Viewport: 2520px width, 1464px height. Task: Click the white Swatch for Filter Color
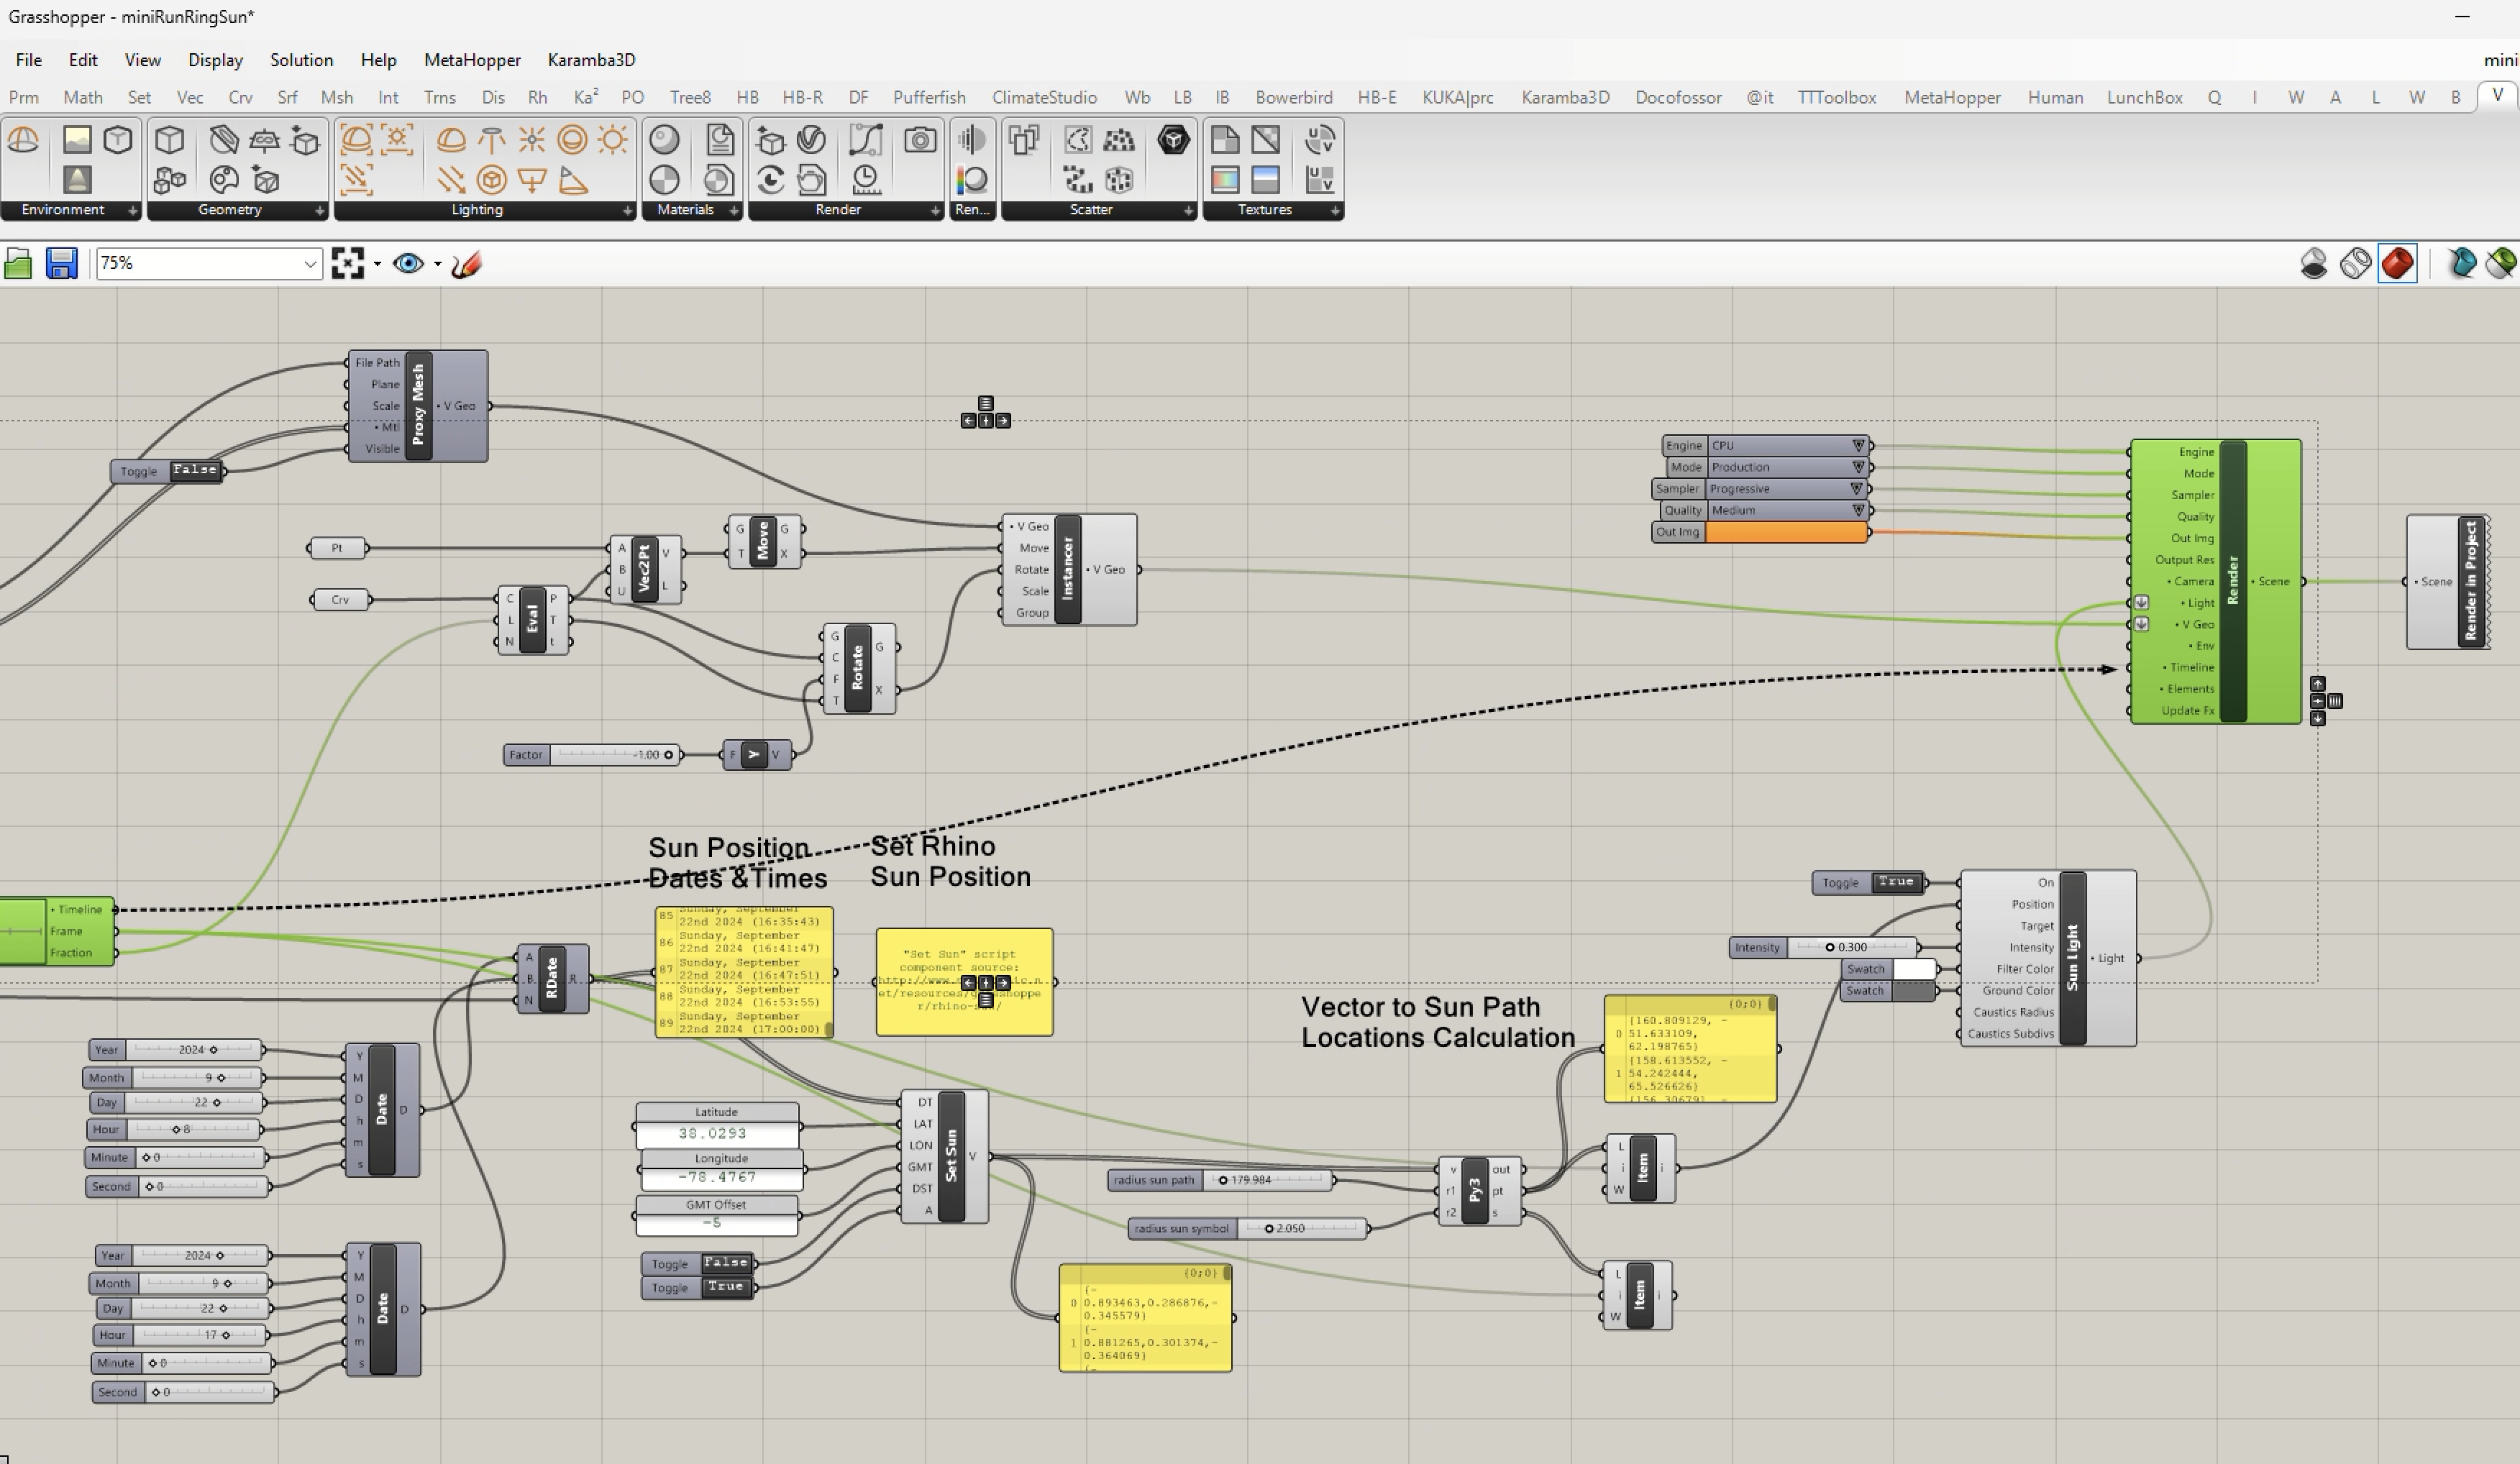click(1913, 969)
